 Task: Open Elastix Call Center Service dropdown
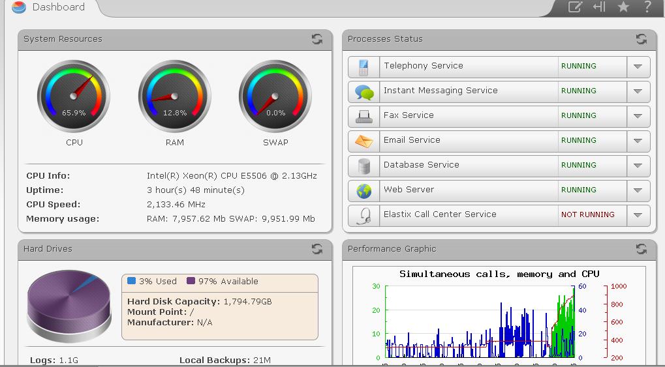638,215
